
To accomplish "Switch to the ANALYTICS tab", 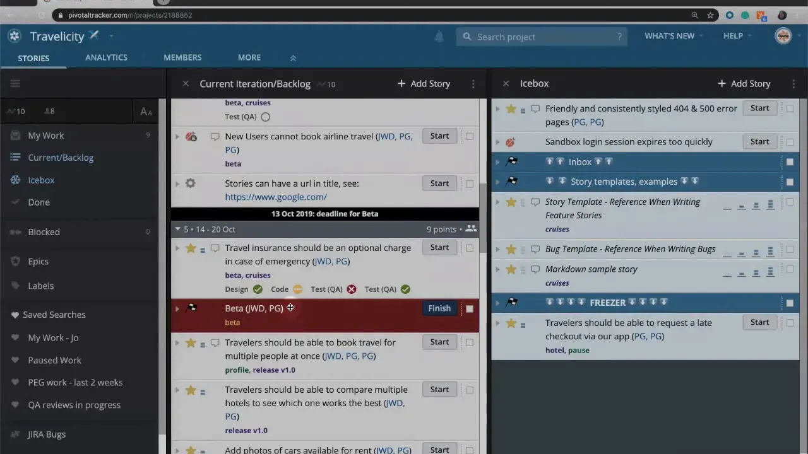I will pyautogui.click(x=106, y=57).
